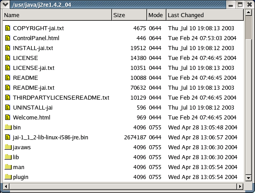
Task: Select the README-jai.txt file name
Action: point(34,88)
